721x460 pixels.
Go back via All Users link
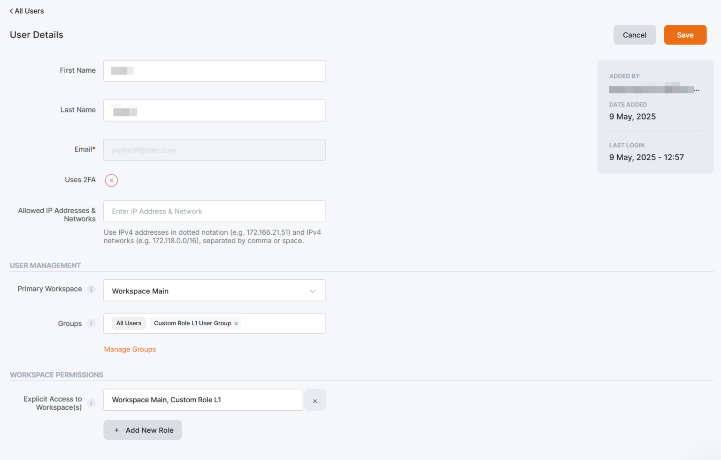click(x=27, y=11)
